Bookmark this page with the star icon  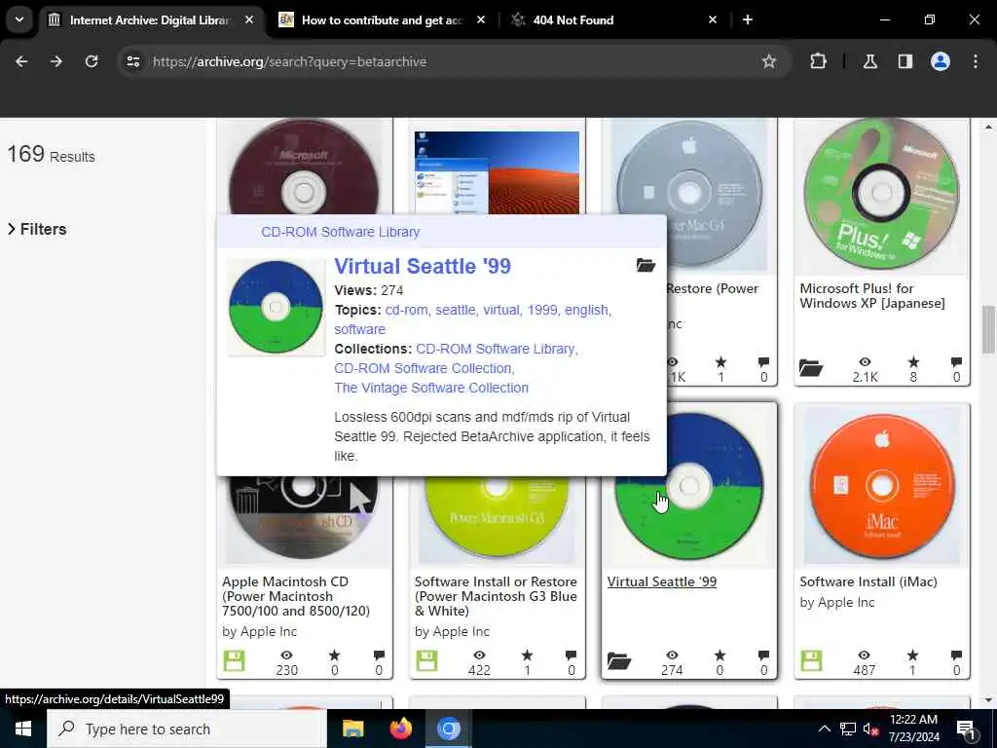(769, 61)
